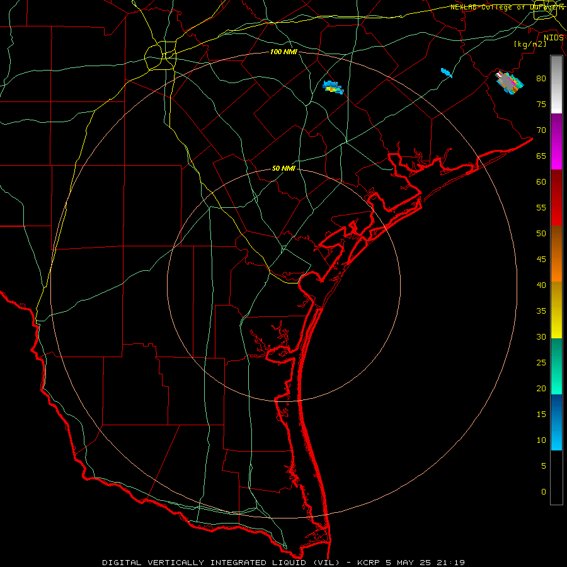Click the '[kg/m2]' units label
Viewport: 567px width, 567px height.
point(530,44)
